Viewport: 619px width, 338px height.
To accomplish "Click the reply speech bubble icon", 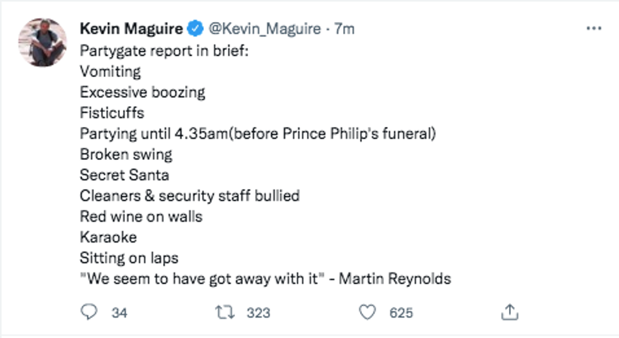I will click(x=90, y=312).
